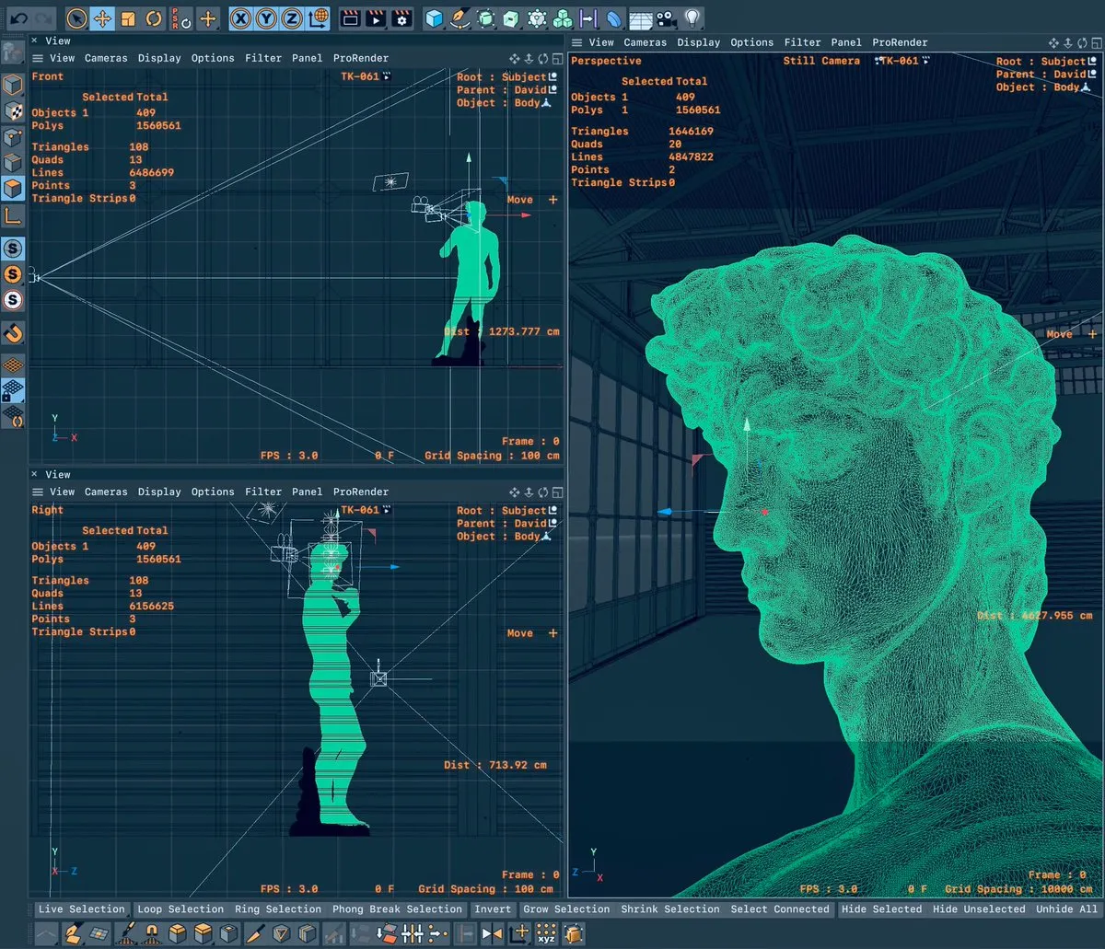This screenshot has height=949, width=1105.
Task: Click 'Still Camera' label in Perspective viewport
Action: [x=821, y=61]
